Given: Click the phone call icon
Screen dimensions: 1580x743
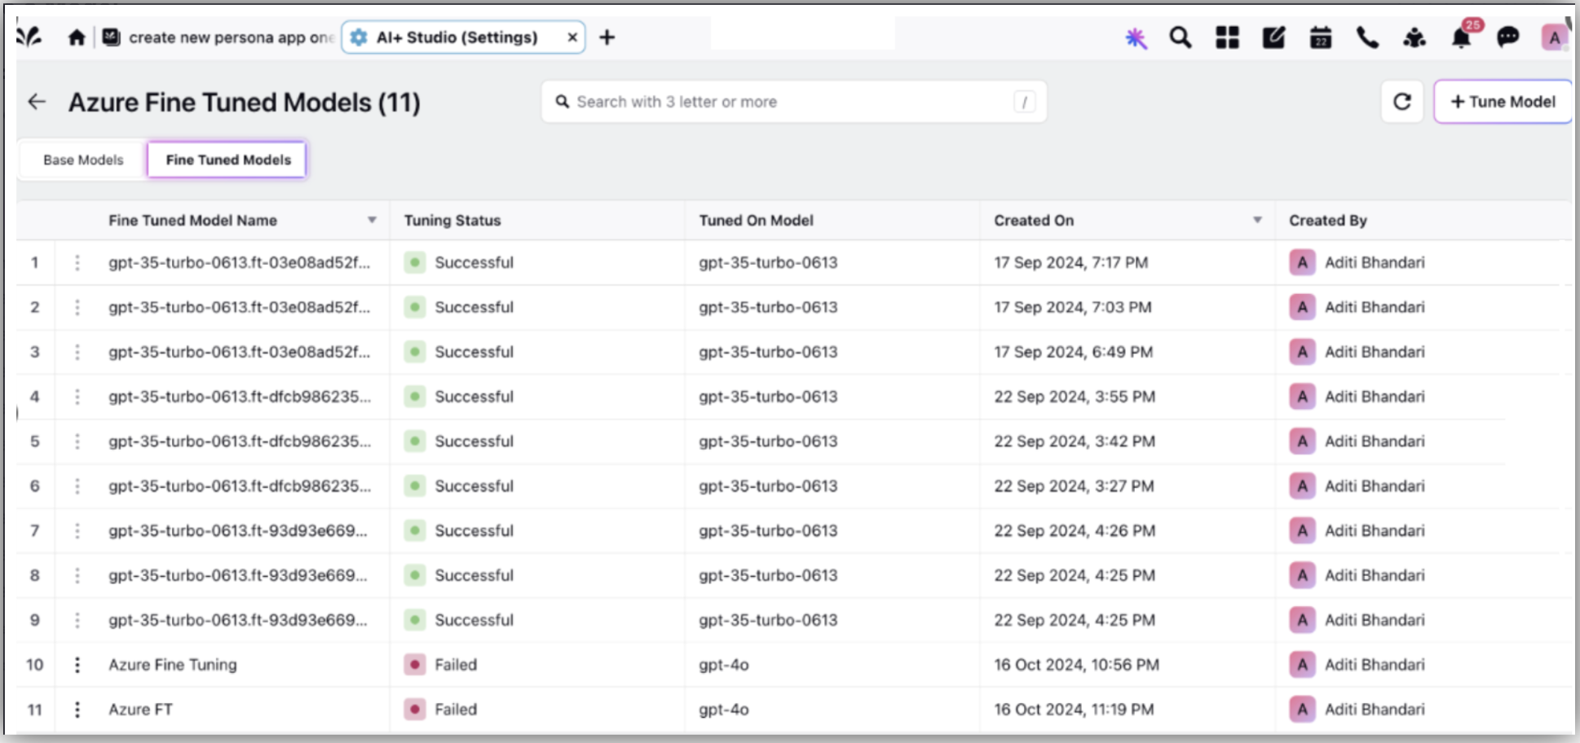Looking at the screenshot, I should 1367,37.
